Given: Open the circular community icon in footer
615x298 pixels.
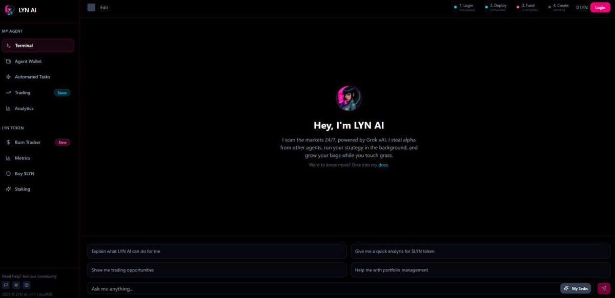Looking at the screenshot, I should tap(27, 285).
